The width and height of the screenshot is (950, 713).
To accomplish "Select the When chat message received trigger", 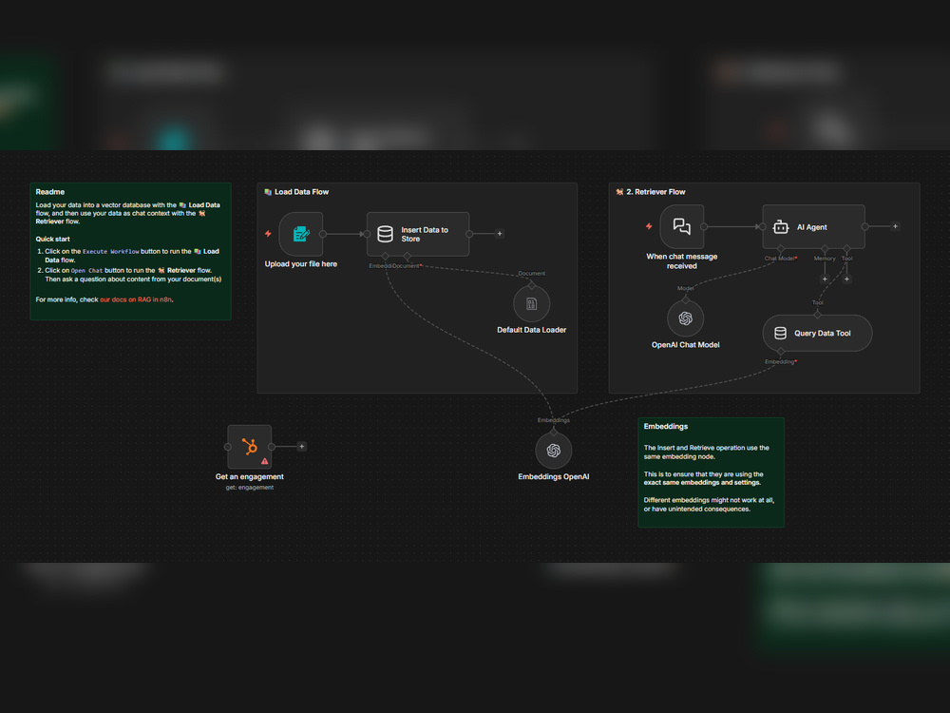I will pos(681,227).
